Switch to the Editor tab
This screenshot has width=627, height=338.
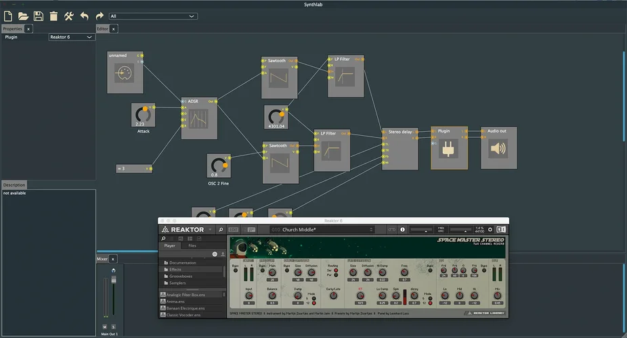(102, 29)
